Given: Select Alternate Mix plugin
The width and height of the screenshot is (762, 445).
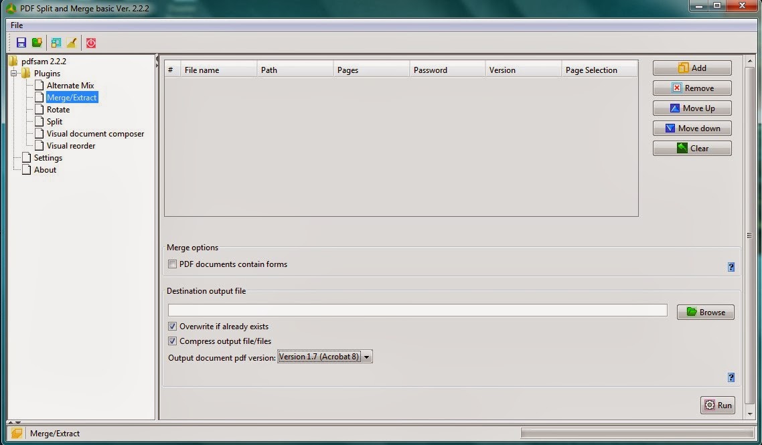Looking at the screenshot, I should [70, 86].
